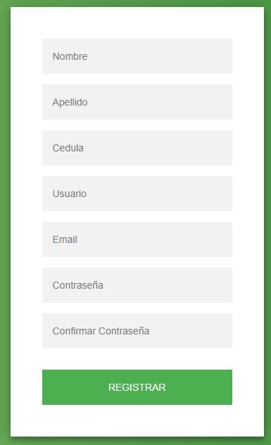Click the gap between Confirmar Contraseña and REGISTRAR
271x445 pixels.
[x=137, y=359]
